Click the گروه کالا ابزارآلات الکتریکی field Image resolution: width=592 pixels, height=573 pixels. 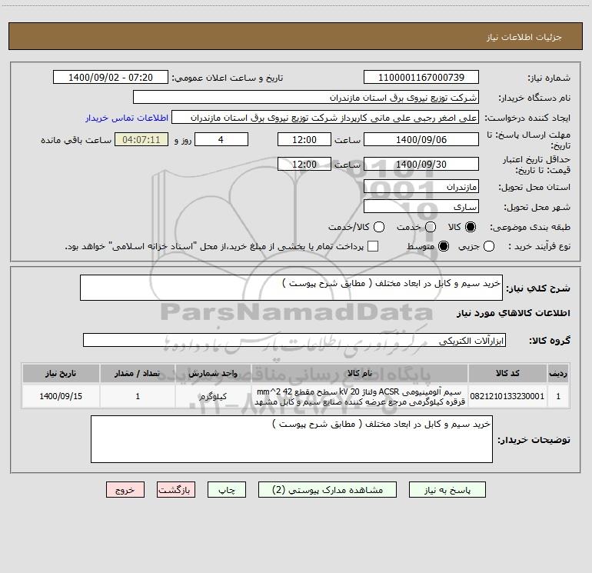coord(294,340)
